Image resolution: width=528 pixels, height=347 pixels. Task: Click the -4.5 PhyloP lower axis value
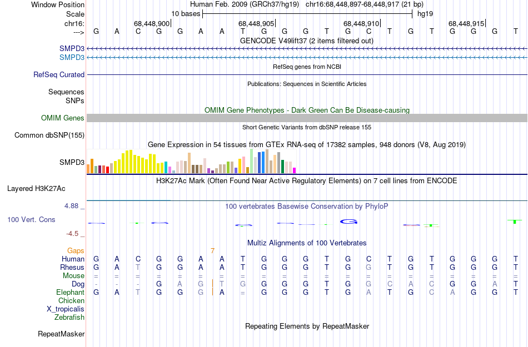pyautogui.click(x=72, y=233)
